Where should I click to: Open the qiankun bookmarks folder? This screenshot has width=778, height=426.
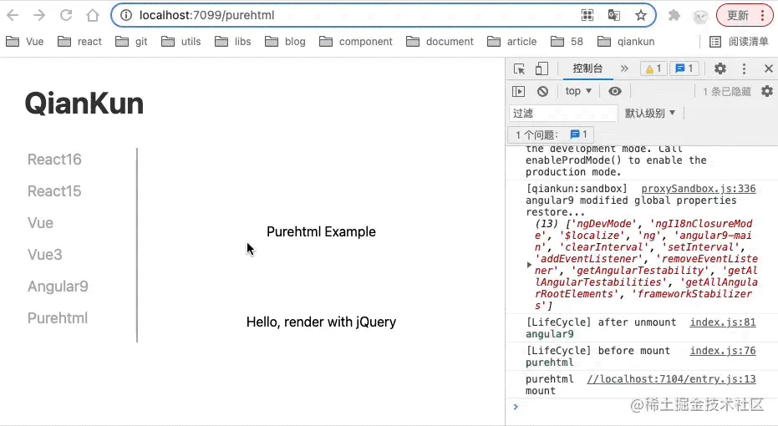(626, 42)
